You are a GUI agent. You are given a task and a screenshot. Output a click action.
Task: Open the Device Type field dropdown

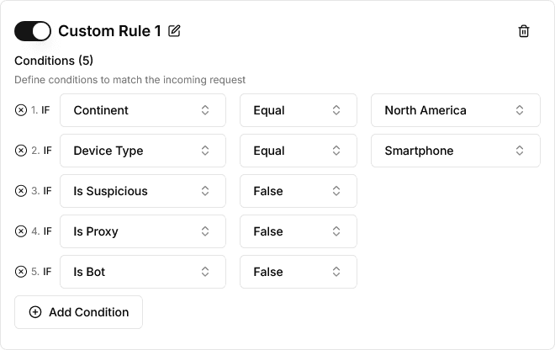click(142, 151)
